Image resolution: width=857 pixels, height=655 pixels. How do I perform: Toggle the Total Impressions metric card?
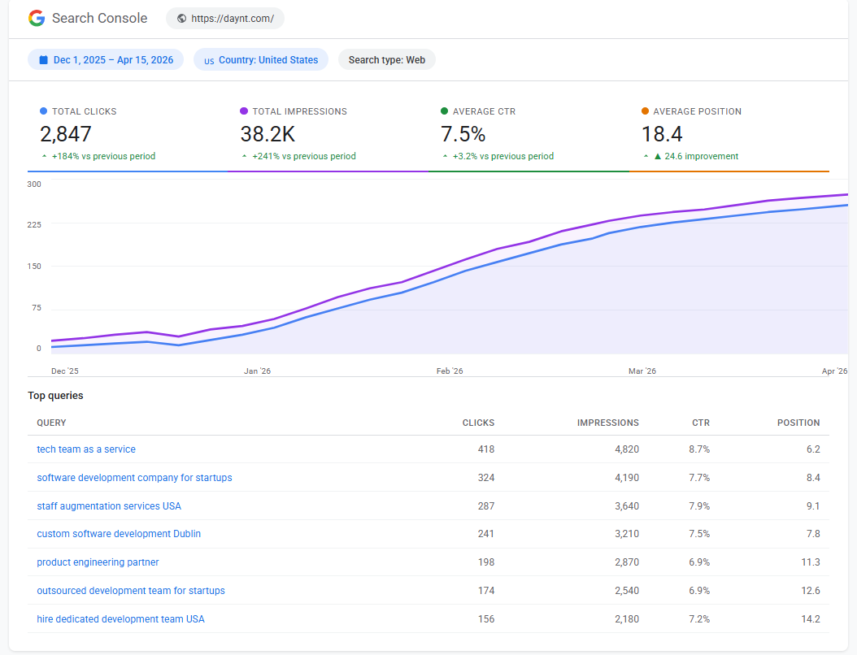point(328,136)
